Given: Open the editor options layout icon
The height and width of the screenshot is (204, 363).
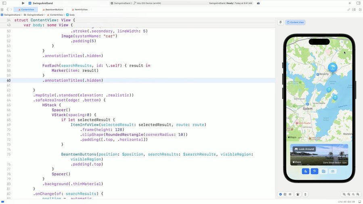Looking at the screenshot, I should pyautogui.click(x=354, y=10).
